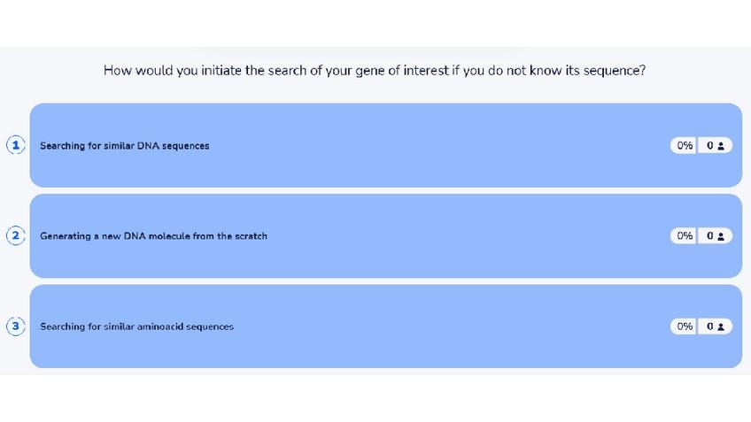
Task: Click the 0% badge on answer 2
Action: [685, 236]
